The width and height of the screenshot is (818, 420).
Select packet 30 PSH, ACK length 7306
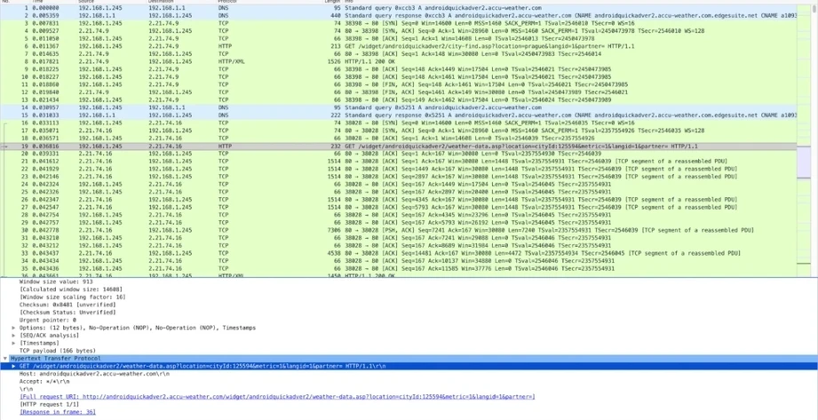399,231
